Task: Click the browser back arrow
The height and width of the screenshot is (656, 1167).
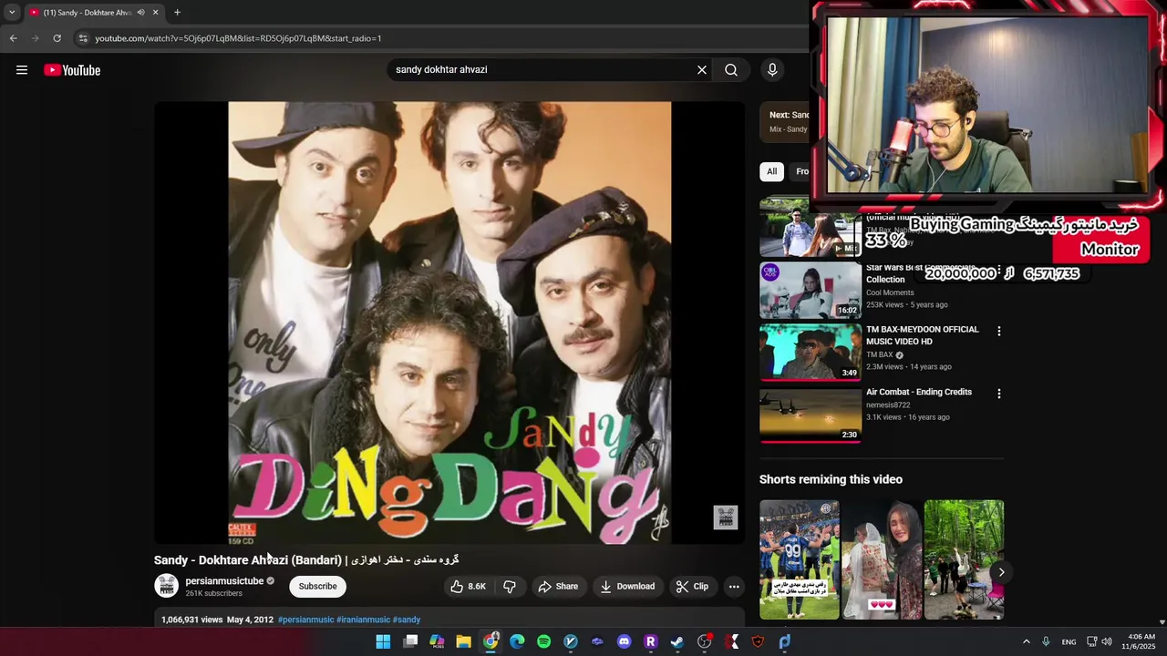Action: (x=14, y=38)
